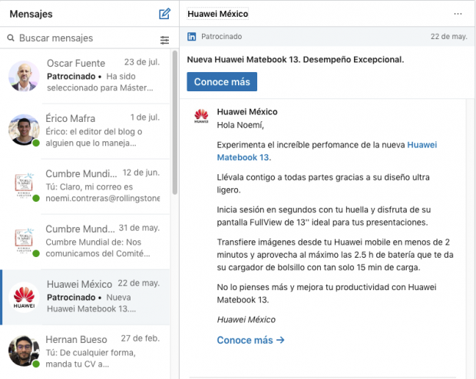Click the noemi.contreras email preview text
476x379 pixels.
click(103, 198)
